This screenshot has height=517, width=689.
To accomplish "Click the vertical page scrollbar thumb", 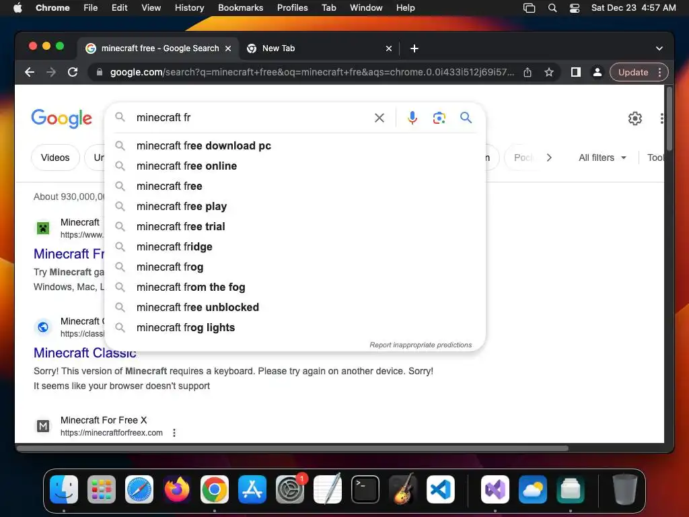I will [669, 118].
